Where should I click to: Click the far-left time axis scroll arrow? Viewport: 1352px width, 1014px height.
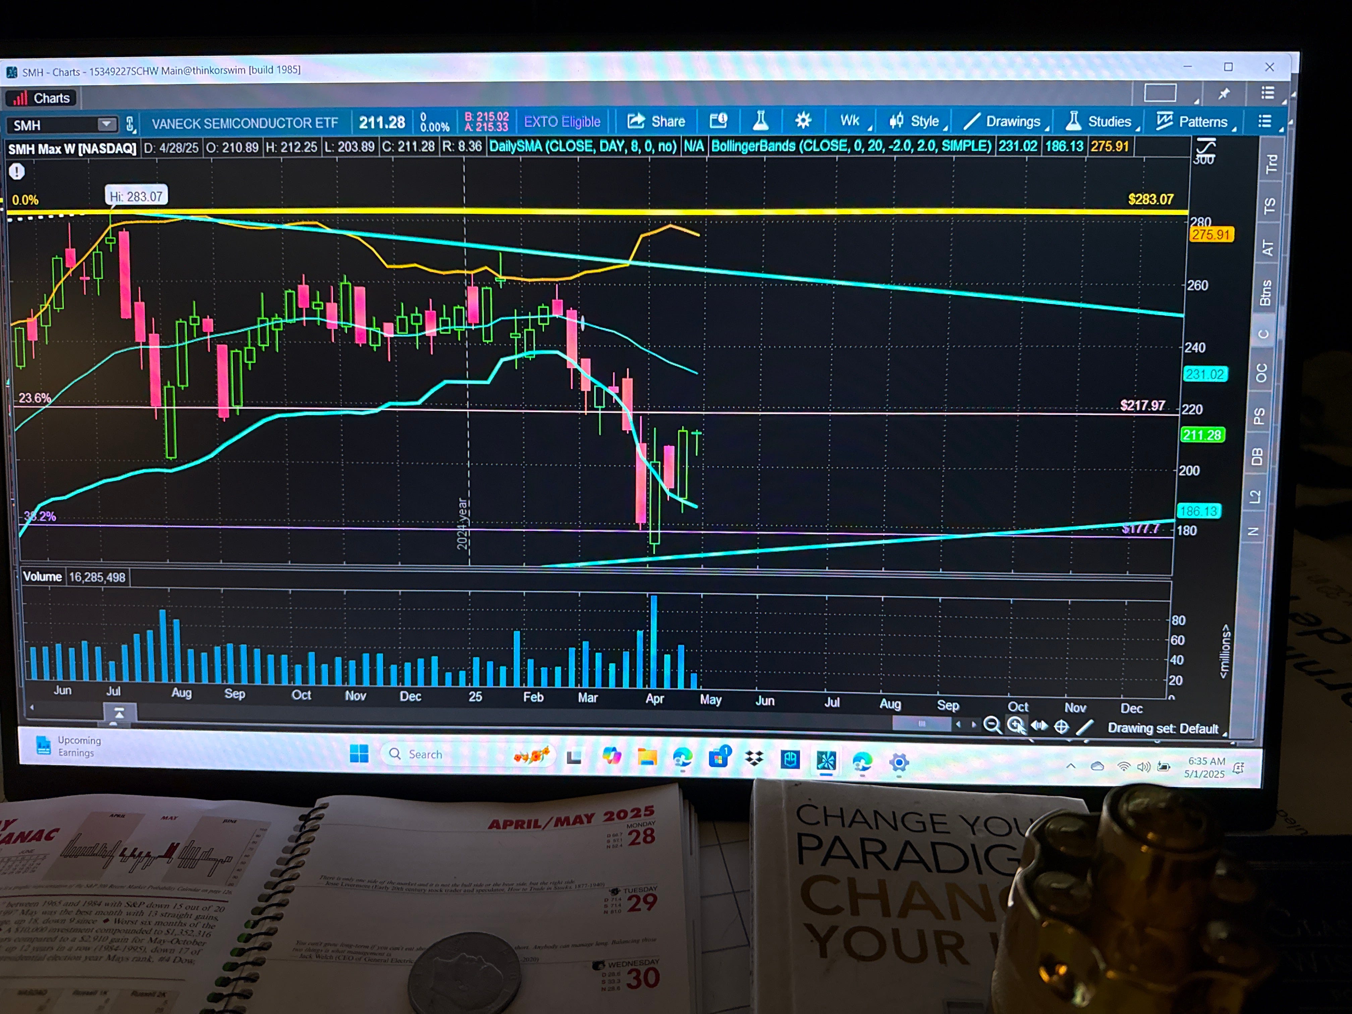[32, 707]
